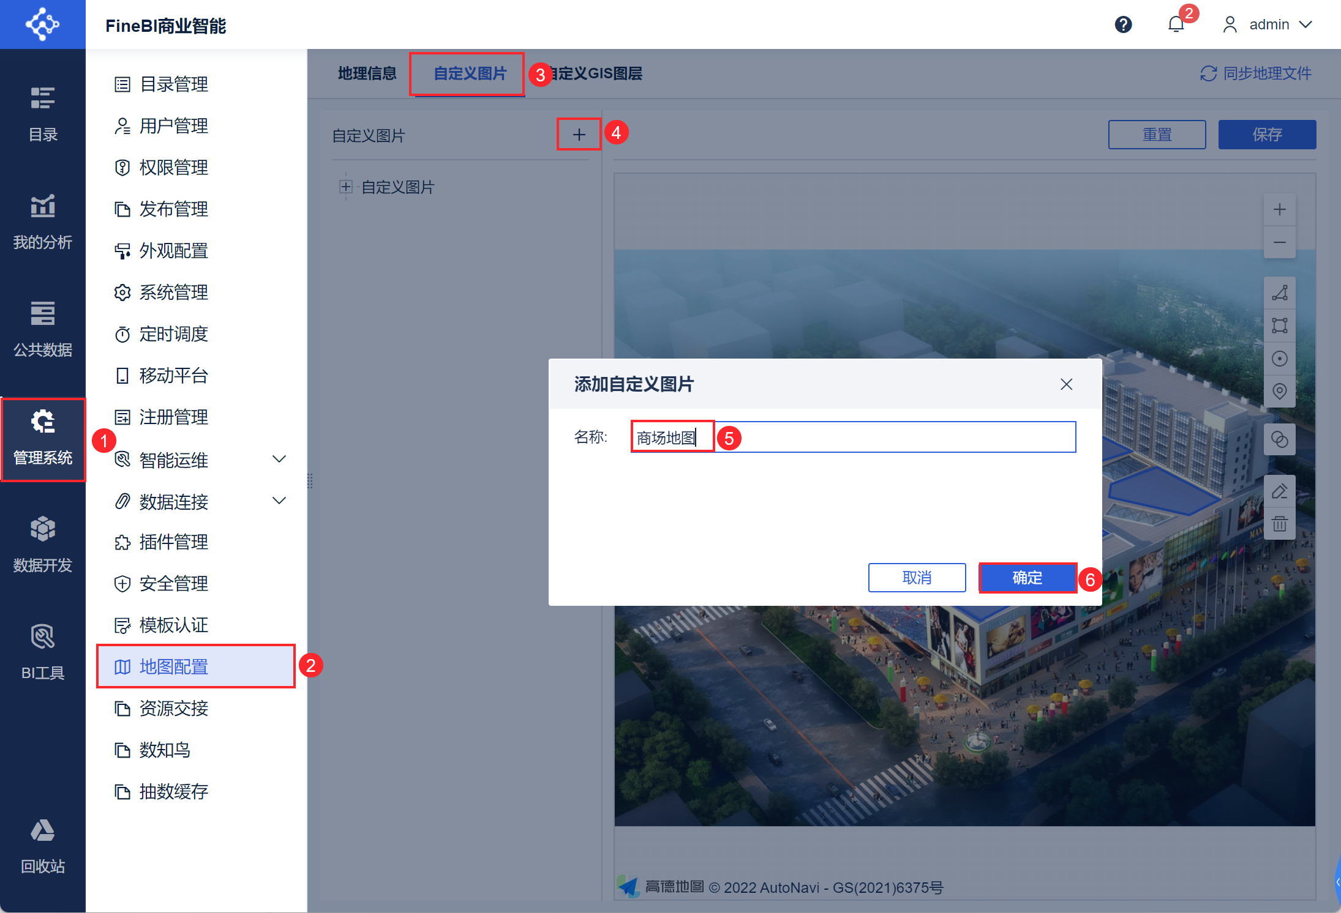Close the 添加自定义图片 dialog

pos(1066,384)
